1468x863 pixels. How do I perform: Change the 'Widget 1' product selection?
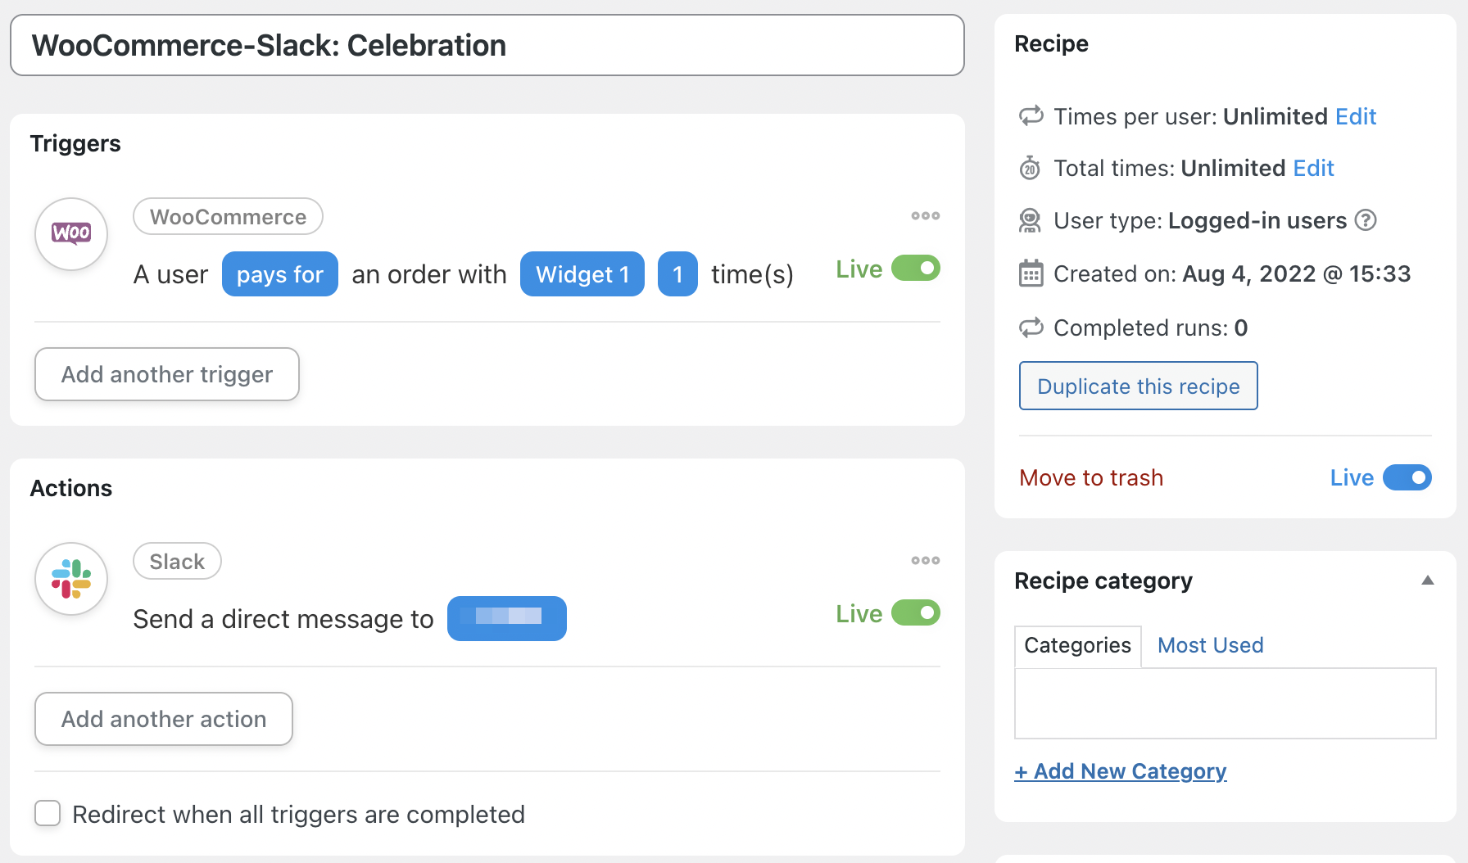582,274
